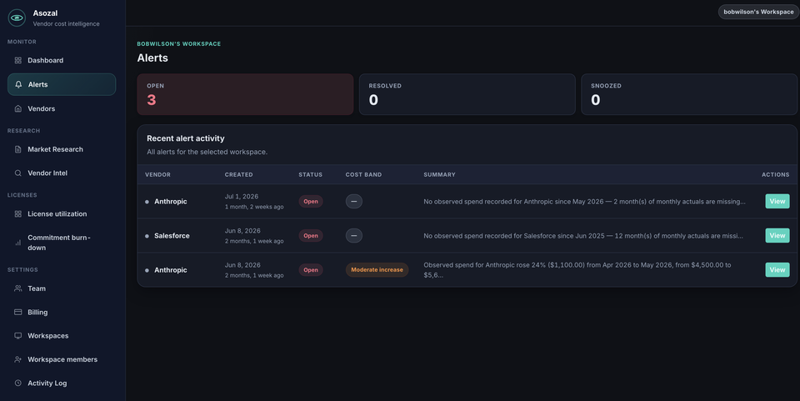Screen dimensions: 800x401
Task: Click the dash cost band for Jul 1 Anthropic
Action: pos(354,202)
